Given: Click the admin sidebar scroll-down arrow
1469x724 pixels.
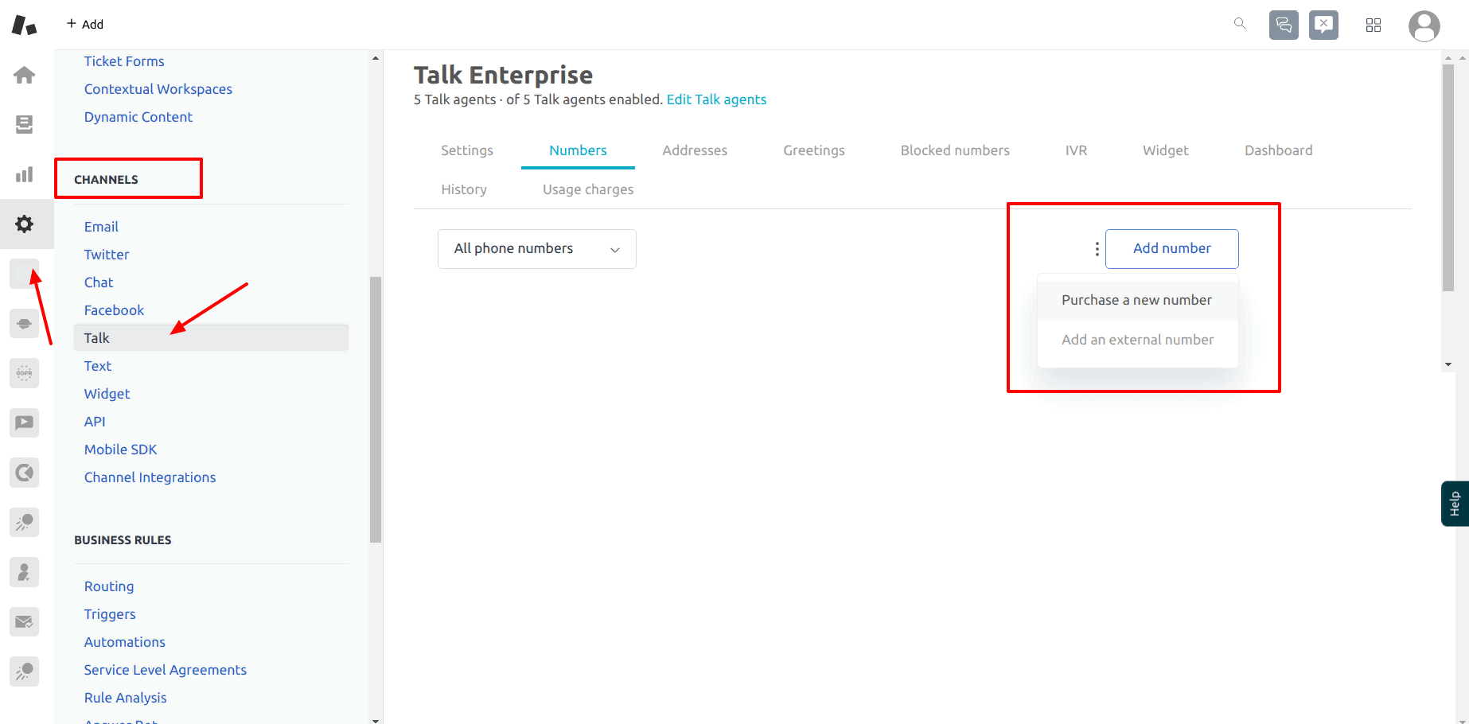Looking at the screenshot, I should (376, 720).
